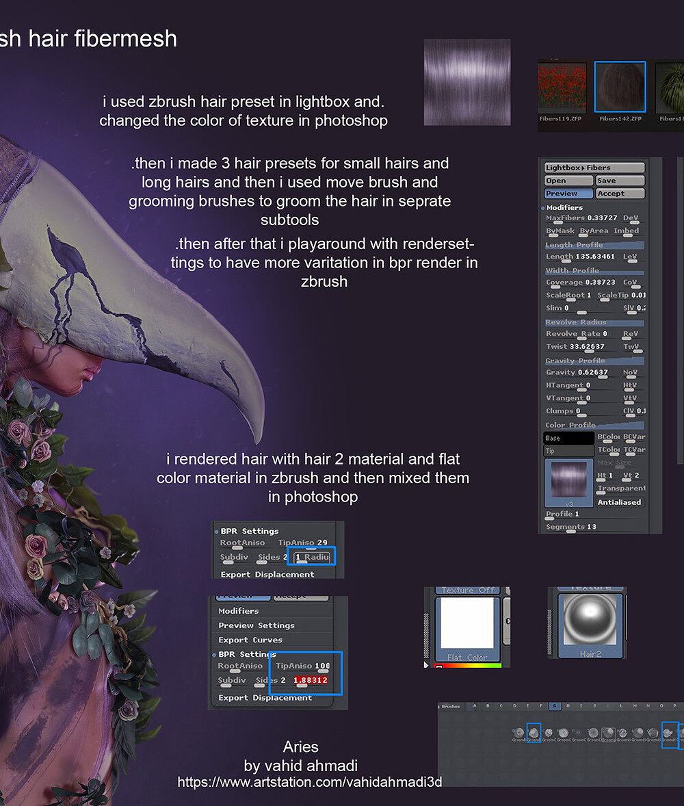Pick the Groom brush with gray selection outline

click(608, 734)
